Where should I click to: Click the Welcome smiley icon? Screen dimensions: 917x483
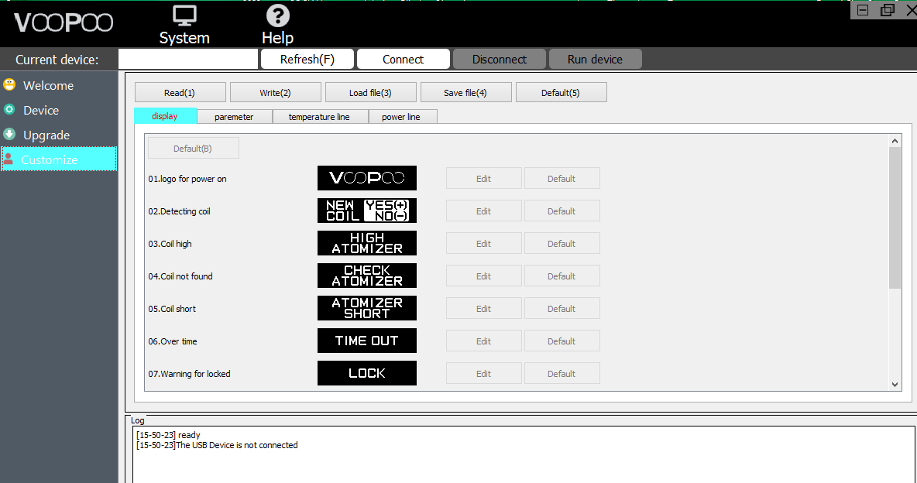(x=9, y=85)
